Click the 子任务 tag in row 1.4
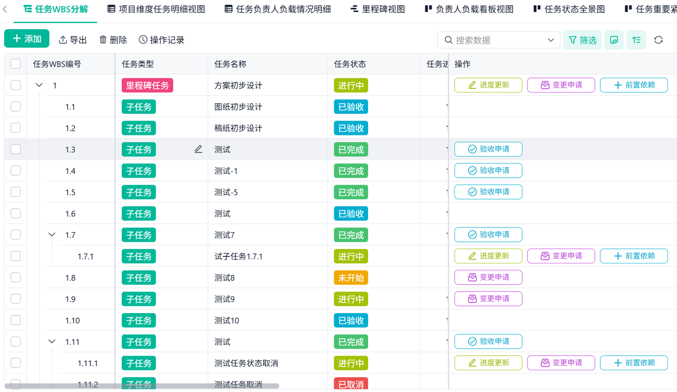Screen dimensions: 677x392 tap(139, 171)
